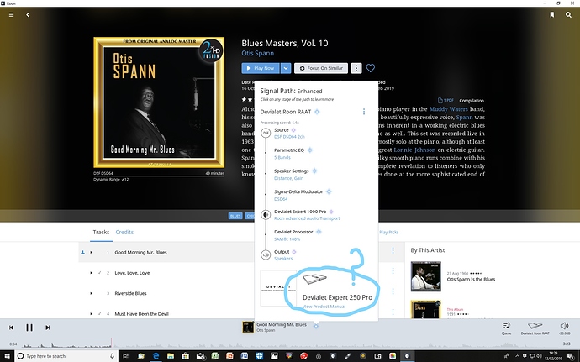Open the hamburger navigation menu
Image resolution: width=580 pixels, height=362 pixels.
coord(12,15)
